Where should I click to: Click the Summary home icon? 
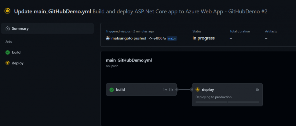coord(8,29)
